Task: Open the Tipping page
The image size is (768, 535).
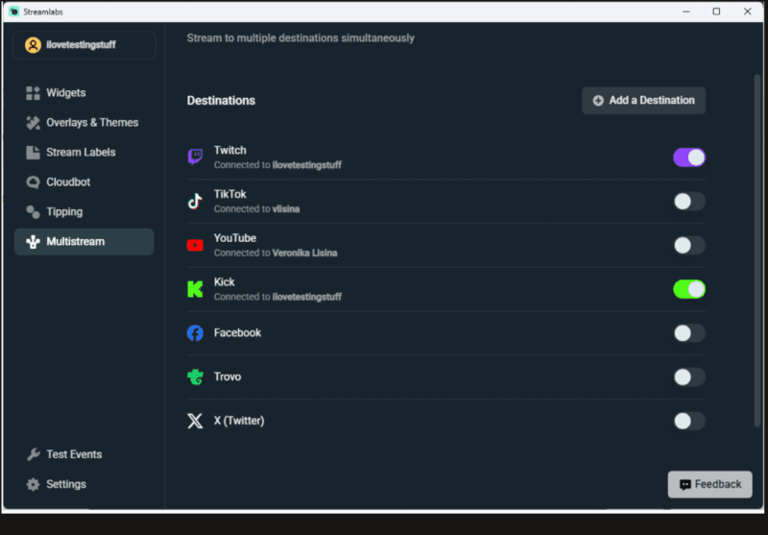Action: (x=84, y=211)
